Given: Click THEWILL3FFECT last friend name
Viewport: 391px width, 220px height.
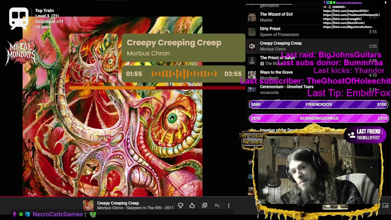Looking at the screenshot, I should (x=368, y=138).
